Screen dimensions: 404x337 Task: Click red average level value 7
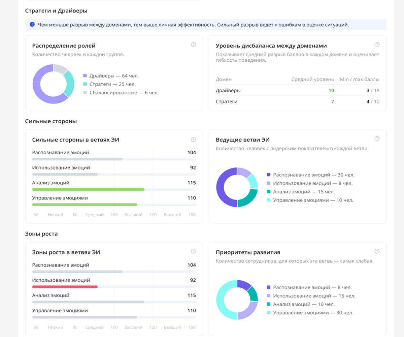(333, 101)
